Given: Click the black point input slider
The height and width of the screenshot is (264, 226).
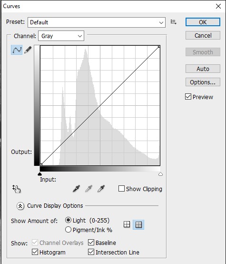Looking at the screenshot, I should click(39, 174).
